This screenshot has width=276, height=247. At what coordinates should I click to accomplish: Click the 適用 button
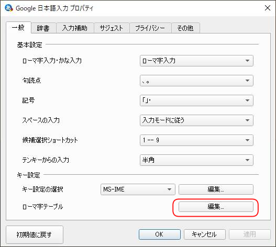250,234
